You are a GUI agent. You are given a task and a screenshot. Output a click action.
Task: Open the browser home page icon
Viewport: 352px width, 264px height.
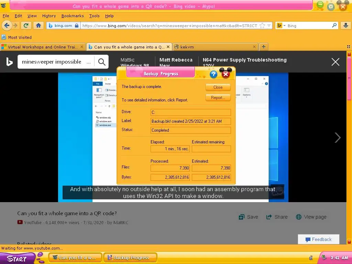tap(38, 25)
